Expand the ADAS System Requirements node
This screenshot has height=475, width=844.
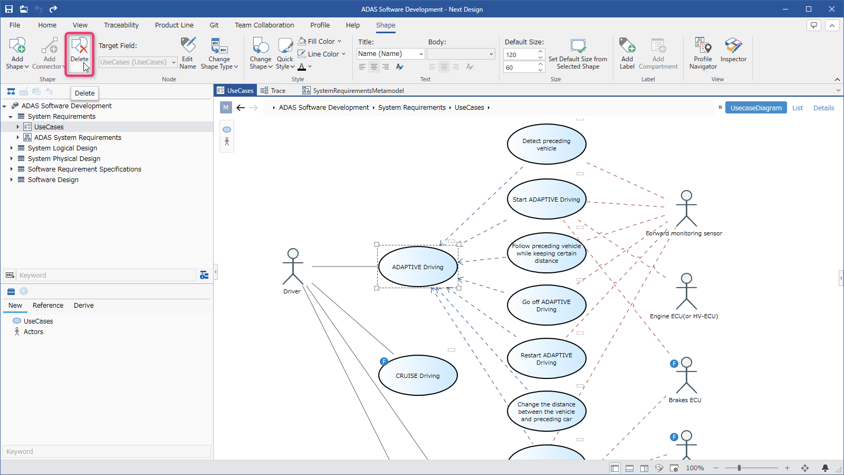point(17,138)
